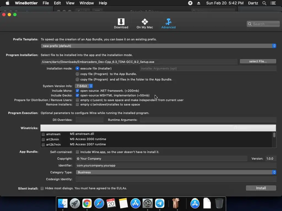Screen dimensions: 282x211
Task: Click the Identifier field
Action: pyautogui.click(x=176, y=165)
